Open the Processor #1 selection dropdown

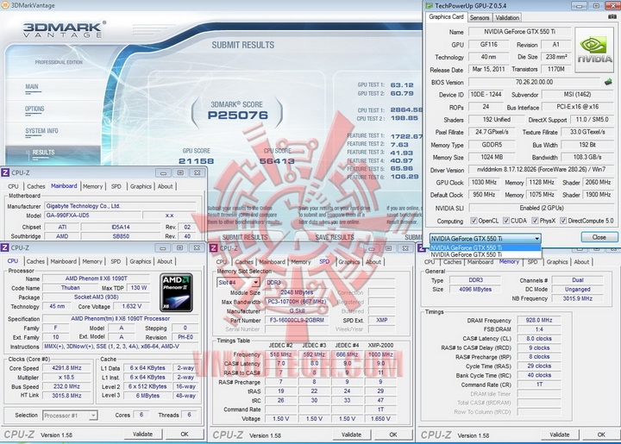point(70,415)
